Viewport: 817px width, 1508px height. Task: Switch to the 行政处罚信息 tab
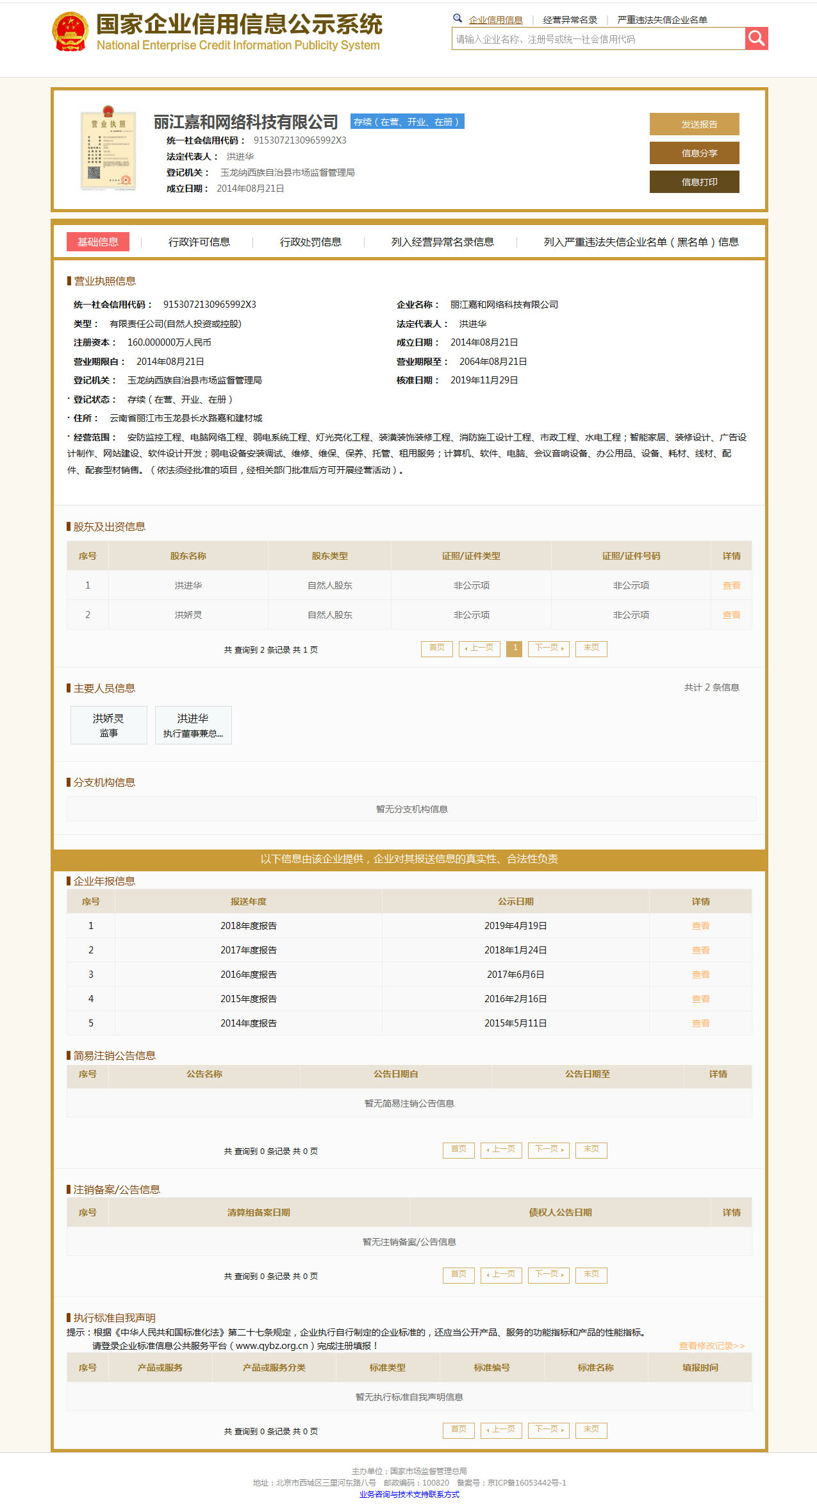click(310, 242)
